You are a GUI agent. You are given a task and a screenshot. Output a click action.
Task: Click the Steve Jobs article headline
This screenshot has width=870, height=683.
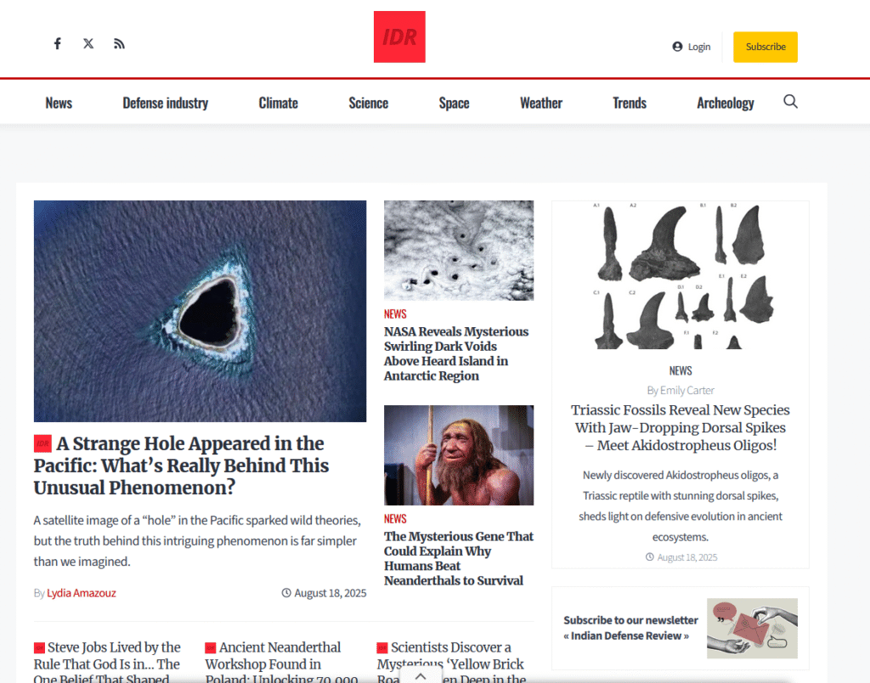click(107, 663)
